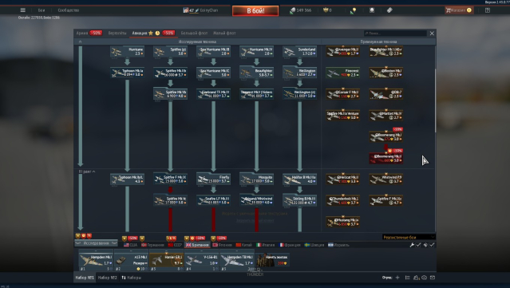Select the Mosquito aircraft in the tree
This screenshot has width=510, height=288.
click(257, 180)
